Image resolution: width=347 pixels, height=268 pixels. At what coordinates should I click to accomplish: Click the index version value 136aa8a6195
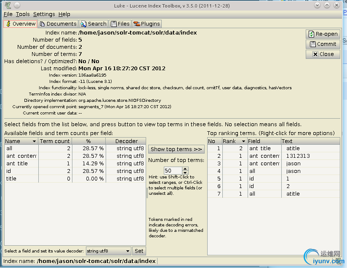[x=92, y=75]
